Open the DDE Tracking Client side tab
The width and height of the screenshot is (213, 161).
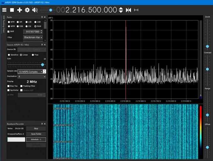pos(4,24)
